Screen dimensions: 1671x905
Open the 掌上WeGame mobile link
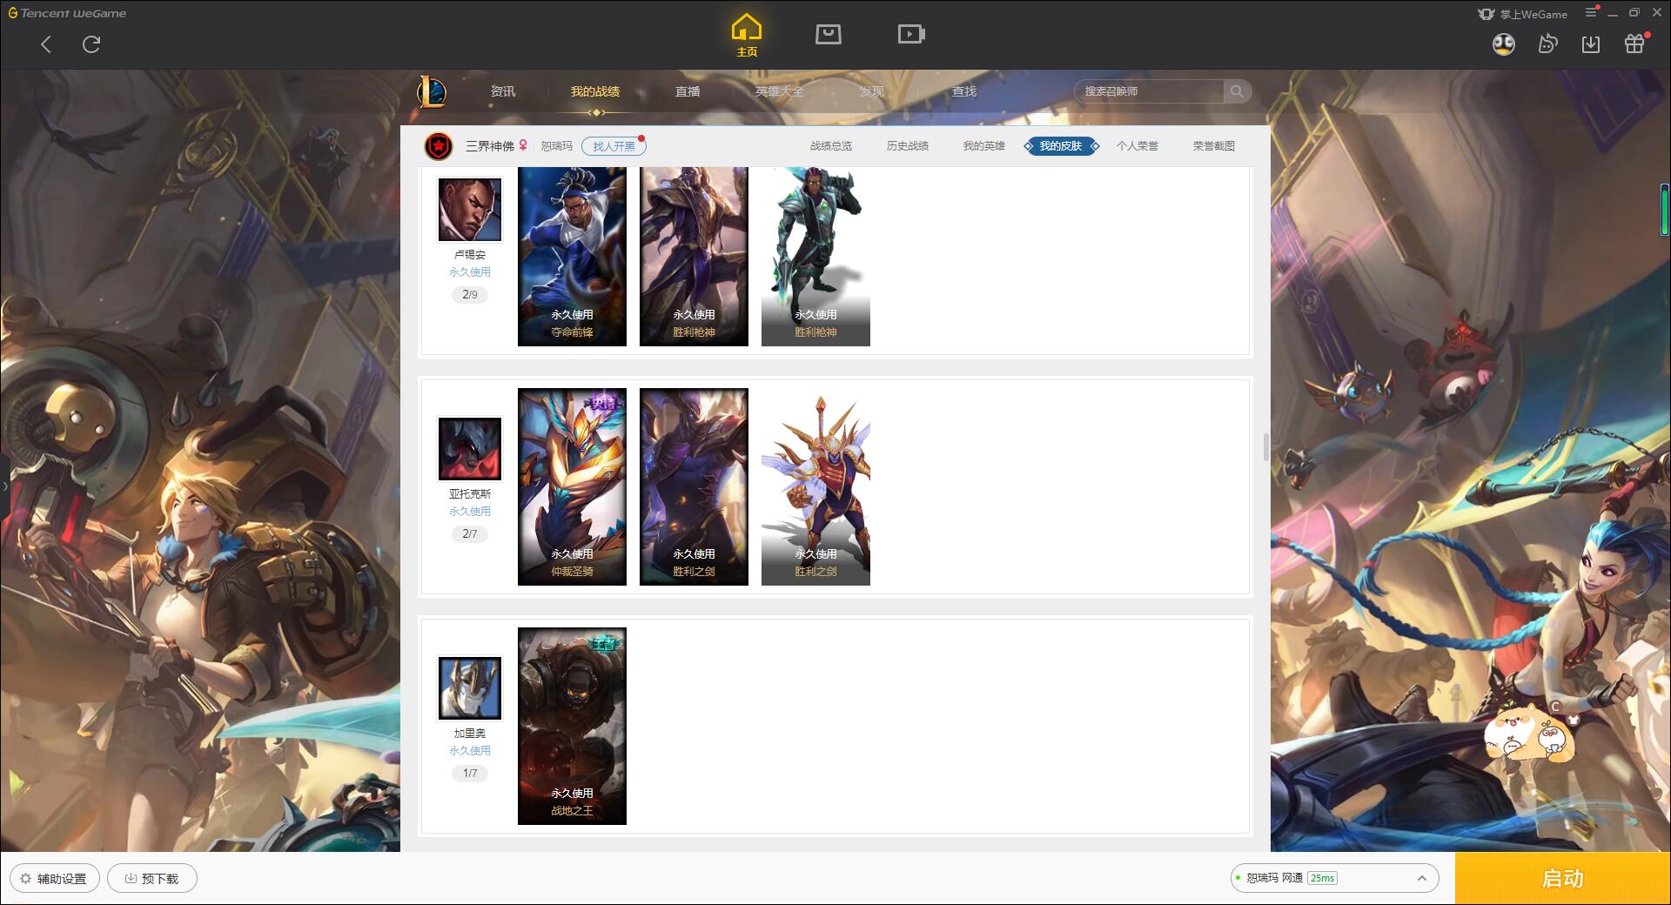tap(1522, 14)
